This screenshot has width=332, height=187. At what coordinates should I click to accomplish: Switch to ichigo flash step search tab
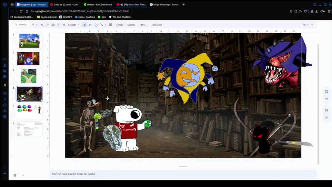click(164, 5)
